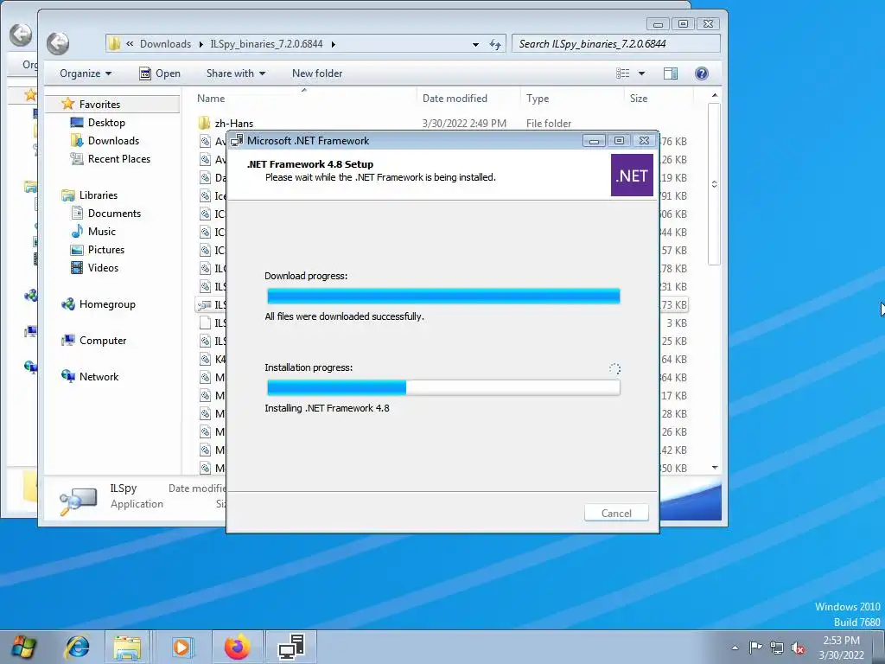Click New folder in the toolbar
885x664 pixels.
[x=317, y=73]
